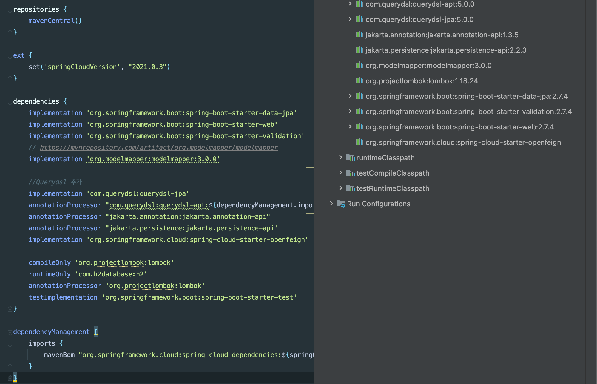Jump to warning stripe marker beside modelmapper line
The width and height of the screenshot is (597, 384).
309,168
